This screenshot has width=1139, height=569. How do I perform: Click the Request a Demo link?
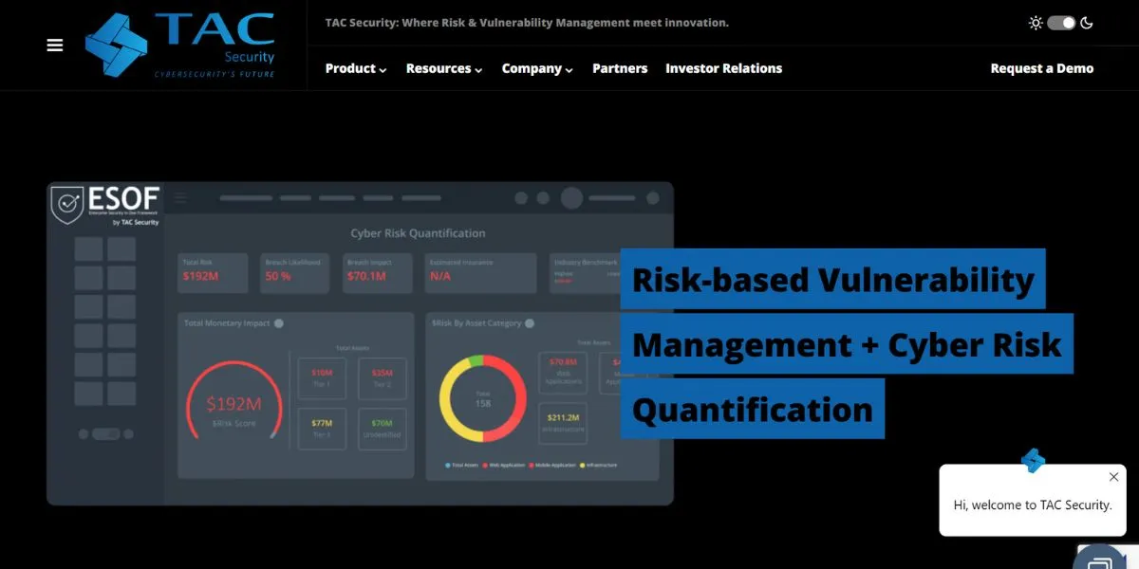pos(1041,68)
